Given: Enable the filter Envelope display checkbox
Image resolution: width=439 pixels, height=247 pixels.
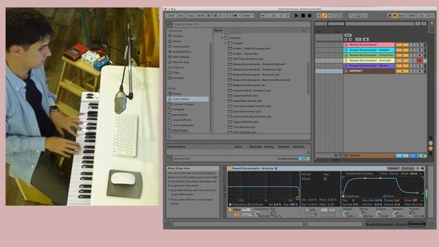Looking at the screenshot, I should (249, 204).
